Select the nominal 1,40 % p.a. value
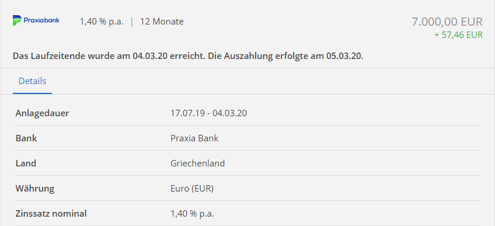The width and height of the screenshot is (495, 226). (x=192, y=214)
